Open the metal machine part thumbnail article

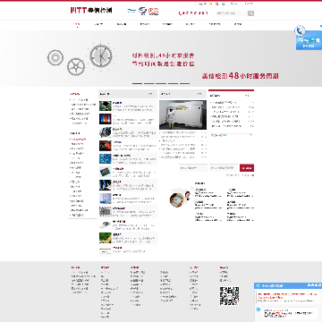[106, 132]
